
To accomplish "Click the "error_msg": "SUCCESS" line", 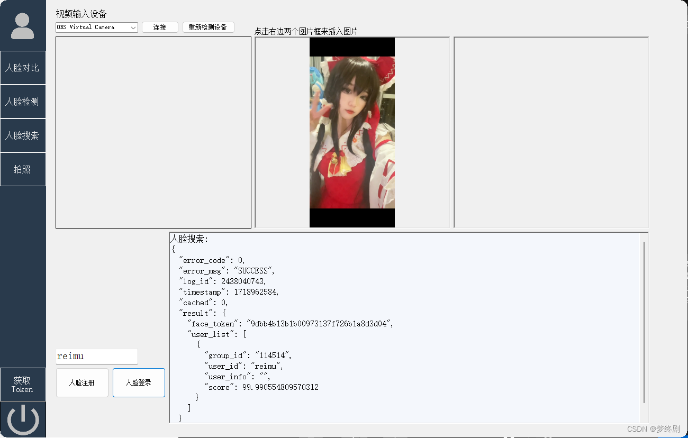I will point(227,271).
